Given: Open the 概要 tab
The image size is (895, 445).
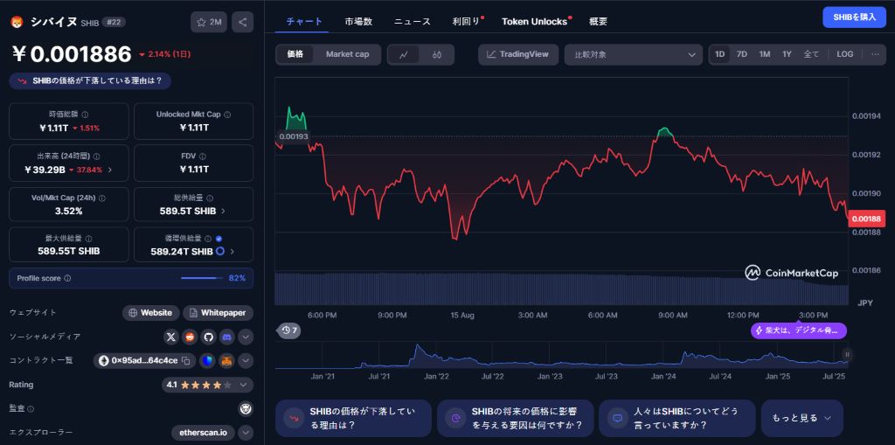Looking at the screenshot, I should click(598, 21).
